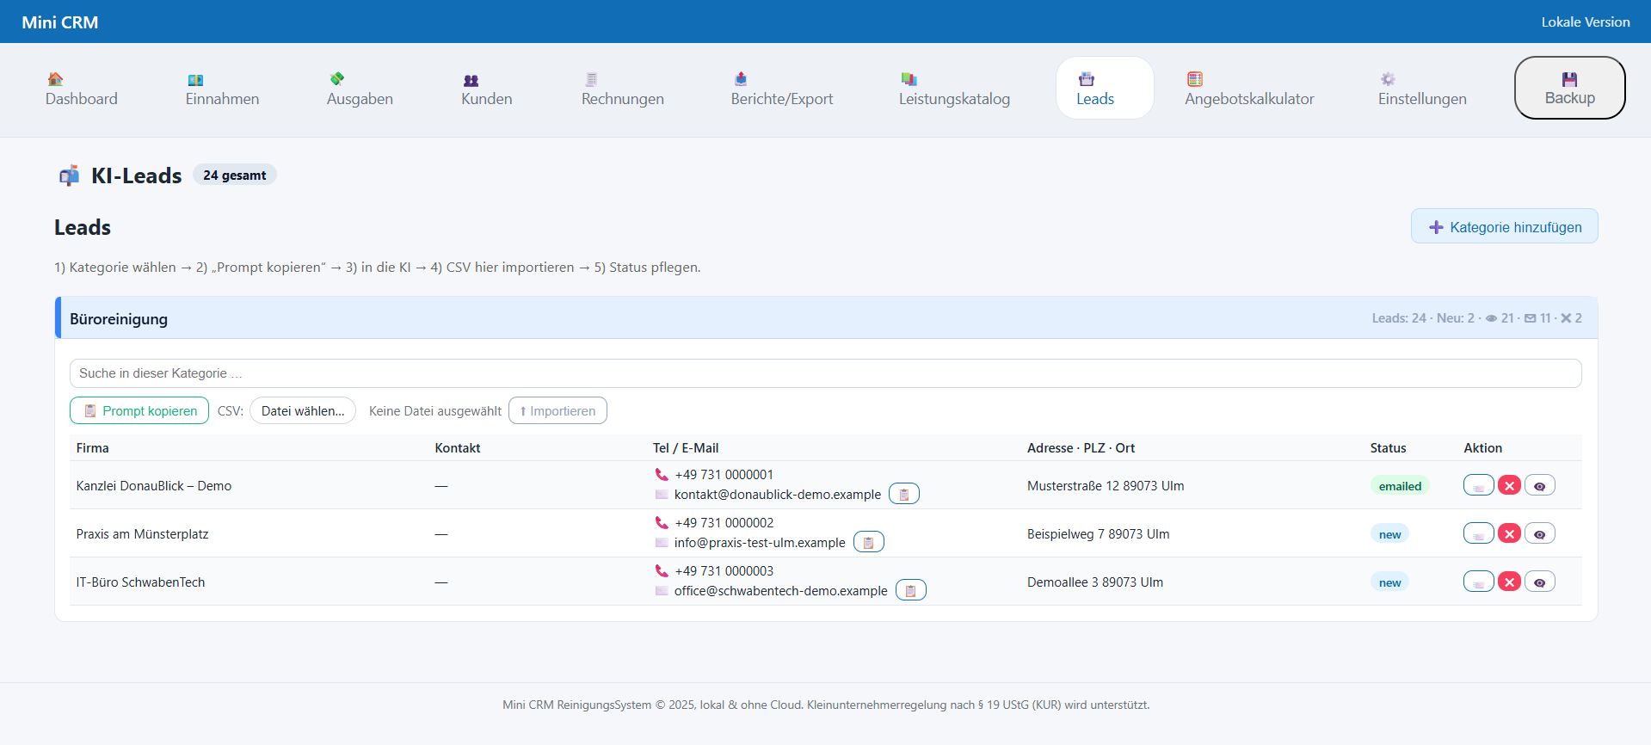Copy the info@praxis-test-ulm.example email address
The width and height of the screenshot is (1651, 745).
[x=868, y=543]
